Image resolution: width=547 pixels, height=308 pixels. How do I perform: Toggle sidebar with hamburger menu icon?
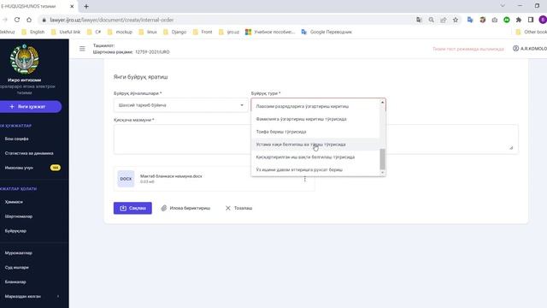[x=82, y=49]
